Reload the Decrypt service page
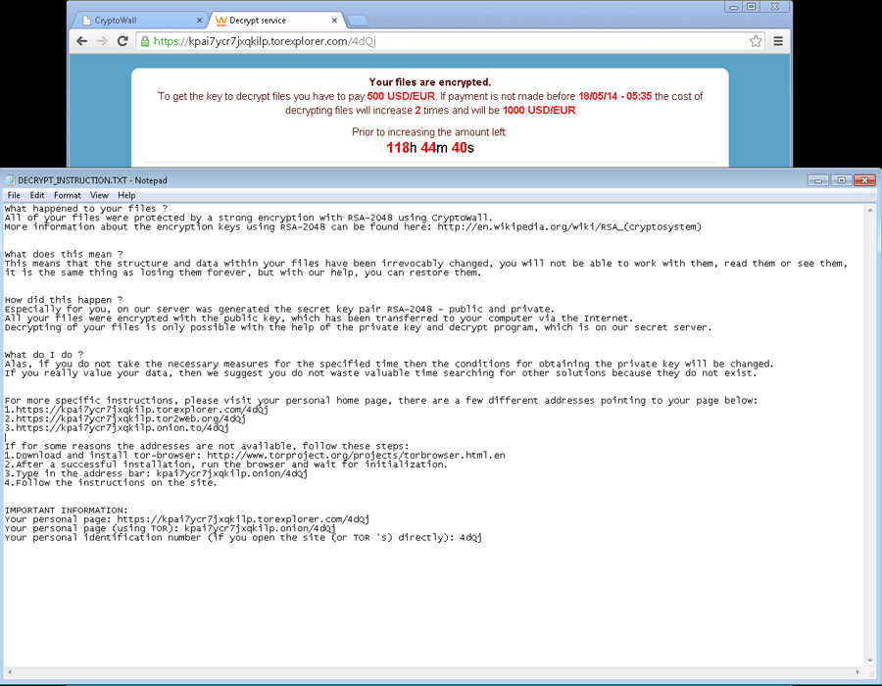Screen dimensions: 882x686 pos(122,41)
